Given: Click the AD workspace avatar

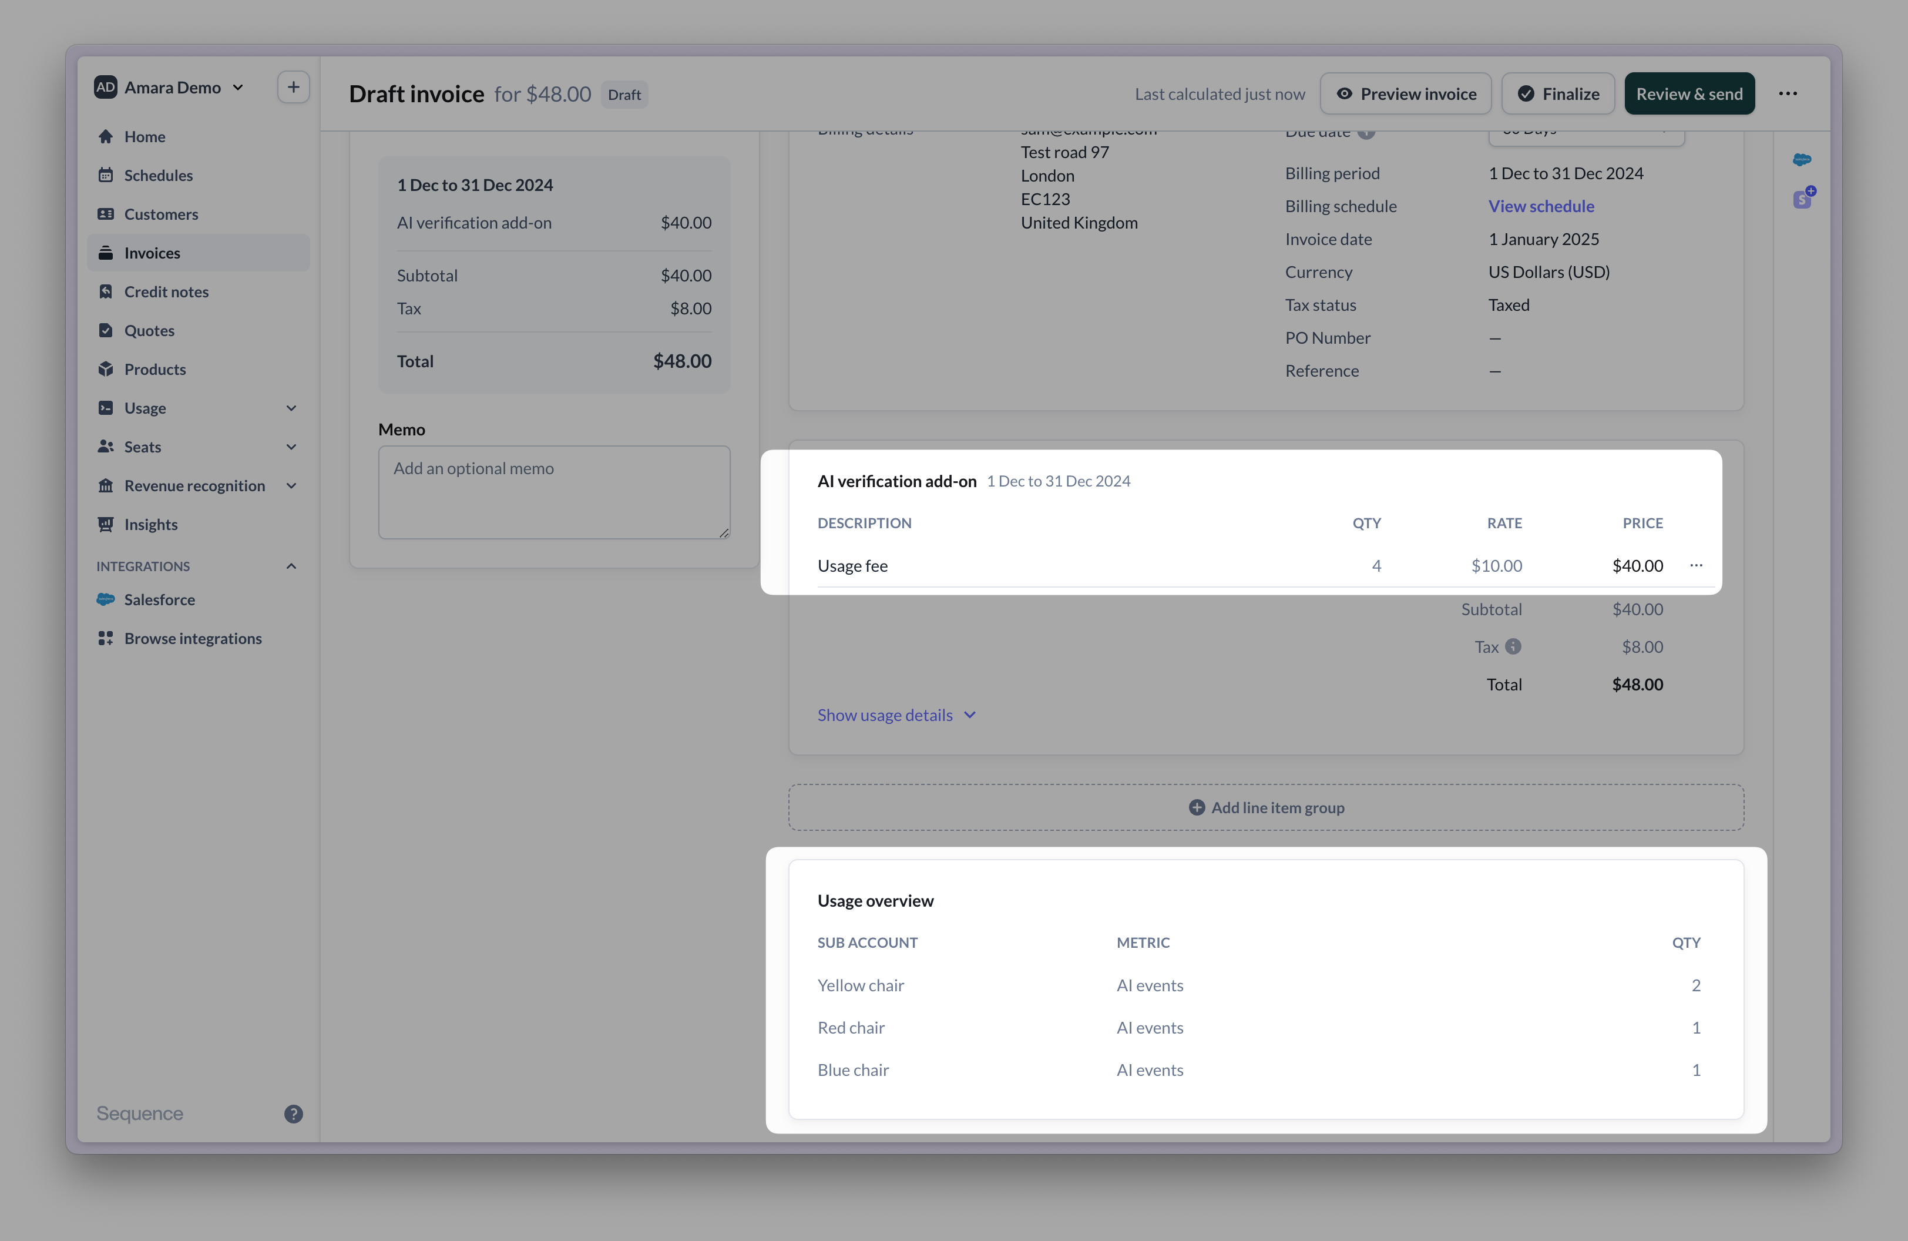Looking at the screenshot, I should [106, 88].
